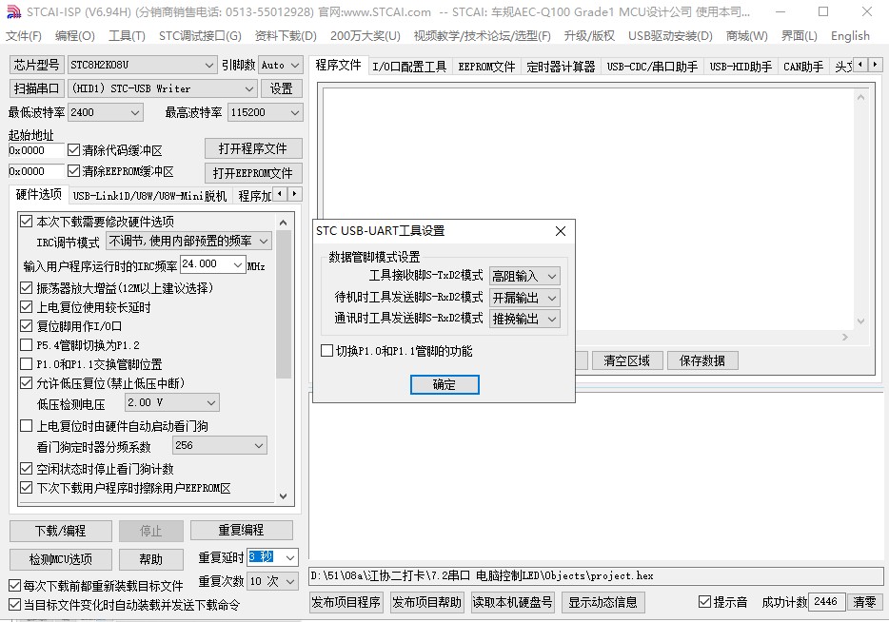
Task: Close the STC USB-UART工具设置 dialog
Action: click(x=561, y=231)
